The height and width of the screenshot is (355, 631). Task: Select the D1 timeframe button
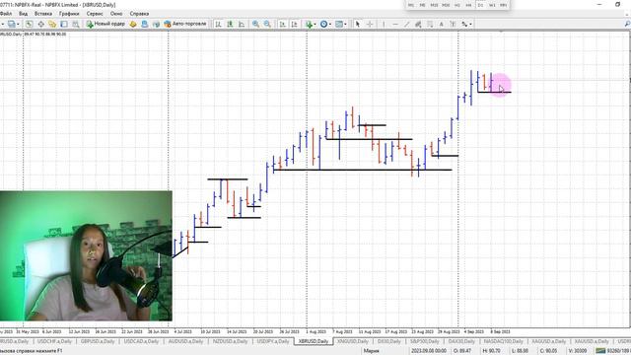pos(480,5)
